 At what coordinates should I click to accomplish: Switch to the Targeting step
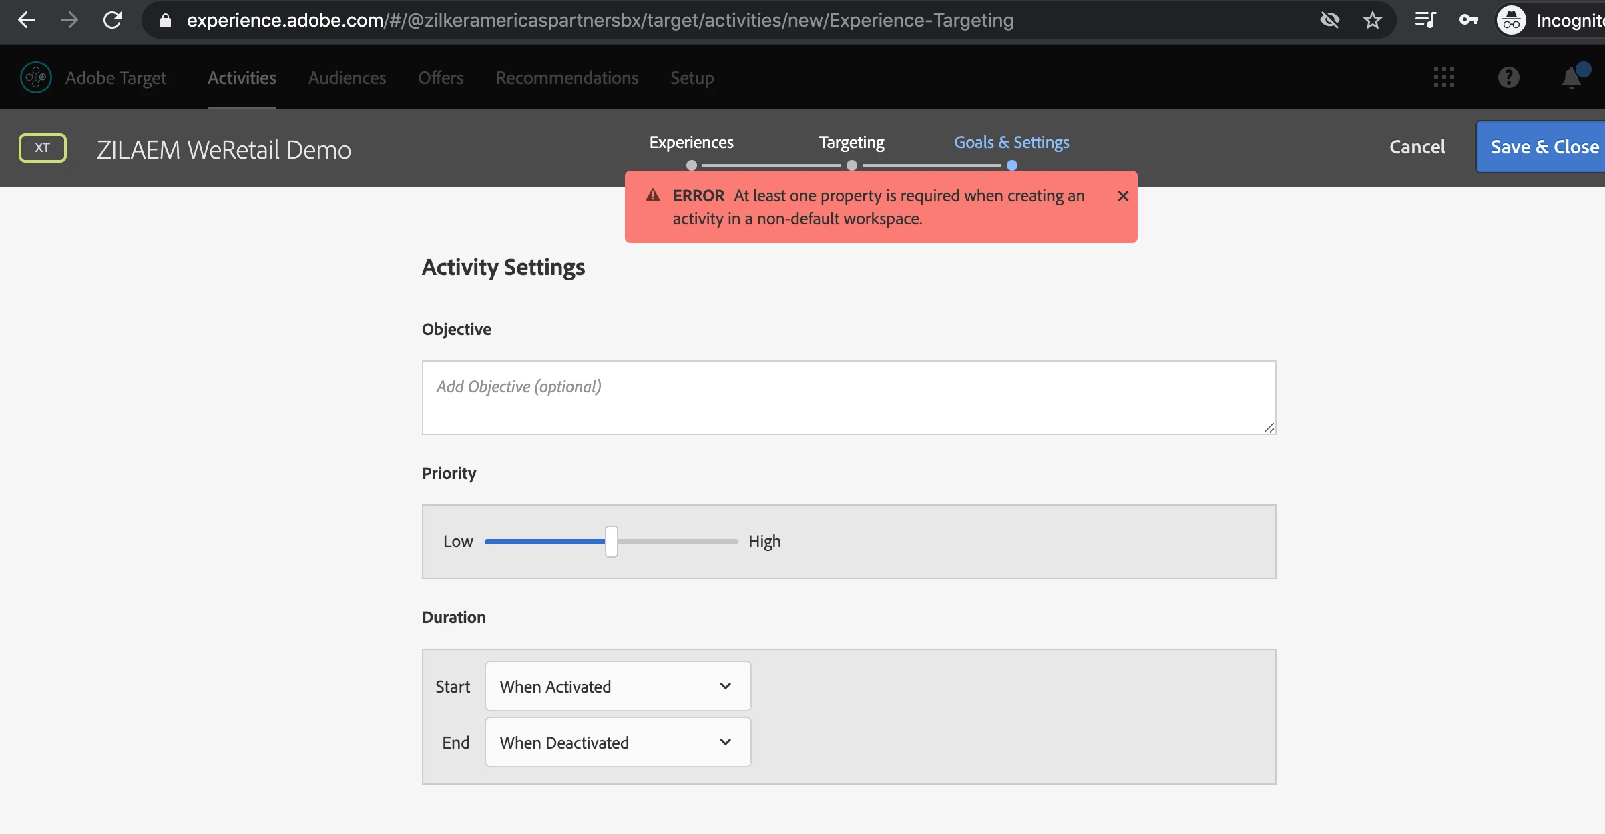851,143
